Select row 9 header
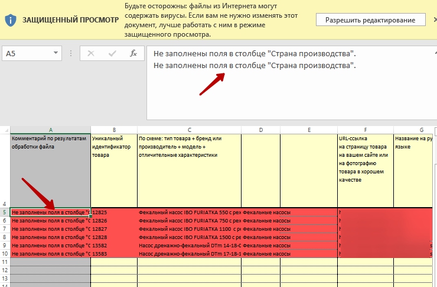The height and width of the screenshot is (287, 437). [x=5, y=246]
